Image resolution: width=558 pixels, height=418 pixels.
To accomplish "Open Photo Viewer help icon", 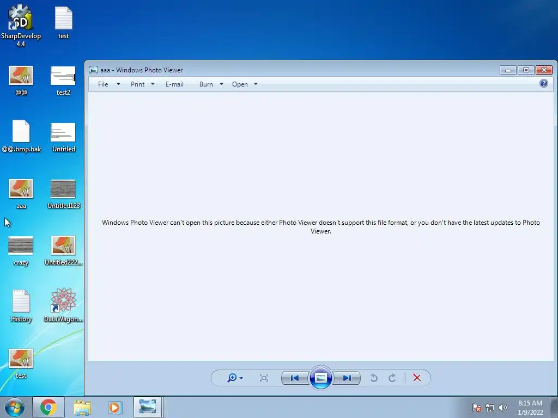I will tap(543, 83).
